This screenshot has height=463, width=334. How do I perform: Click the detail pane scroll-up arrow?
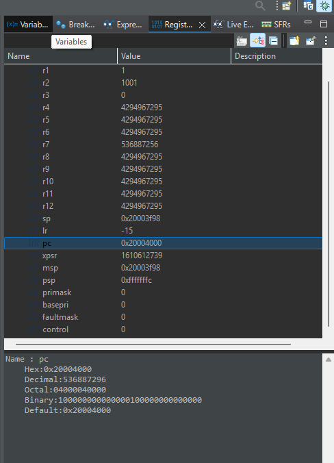coord(328,360)
